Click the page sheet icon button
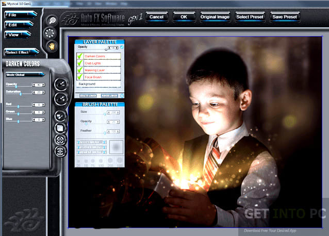 pyautogui.click(x=60, y=128)
